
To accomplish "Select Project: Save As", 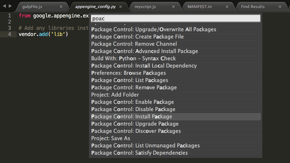I will pyautogui.click(x=175, y=138).
